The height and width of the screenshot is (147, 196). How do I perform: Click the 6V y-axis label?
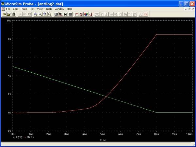9,57
